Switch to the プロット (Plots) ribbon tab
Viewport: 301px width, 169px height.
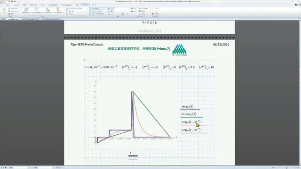(43, 5)
